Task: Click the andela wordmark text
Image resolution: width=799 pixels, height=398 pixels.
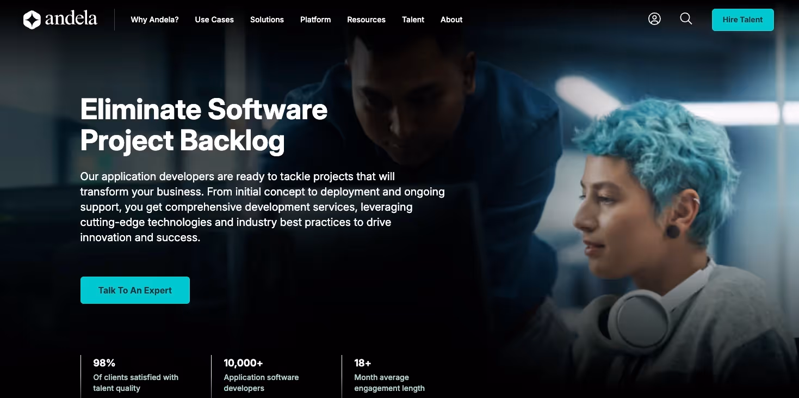Action: (x=71, y=20)
